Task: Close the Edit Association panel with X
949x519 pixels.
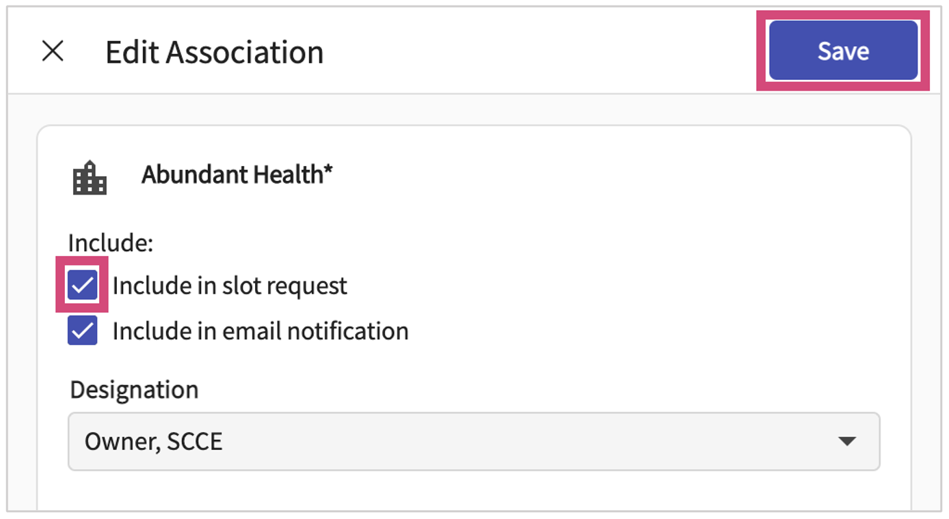Action: pos(53,51)
